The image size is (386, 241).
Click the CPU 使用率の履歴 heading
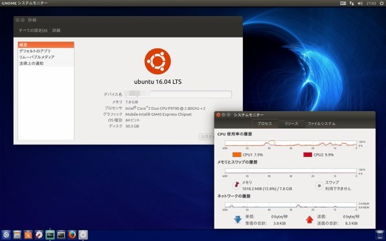click(234, 134)
